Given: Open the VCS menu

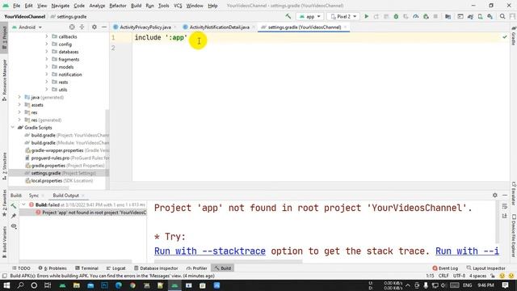Looking at the screenshot, I should [x=178, y=6].
